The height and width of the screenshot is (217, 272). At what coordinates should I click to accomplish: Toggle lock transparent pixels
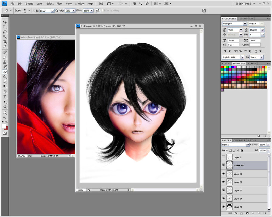(x=231, y=150)
